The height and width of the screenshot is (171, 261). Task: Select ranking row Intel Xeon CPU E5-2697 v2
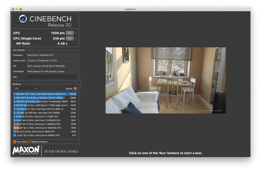45,109
